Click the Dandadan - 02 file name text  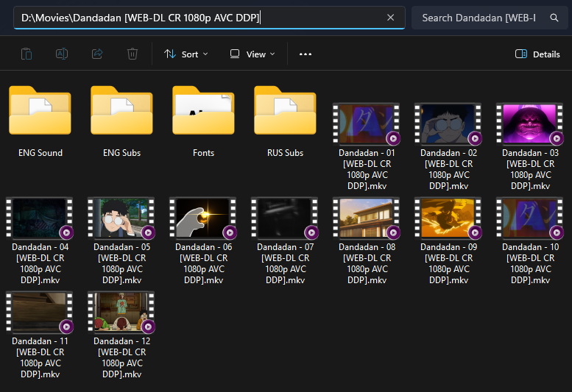(x=448, y=169)
